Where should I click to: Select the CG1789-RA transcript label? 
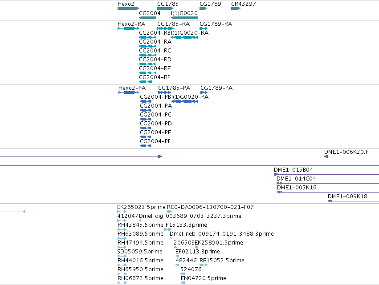(216, 24)
